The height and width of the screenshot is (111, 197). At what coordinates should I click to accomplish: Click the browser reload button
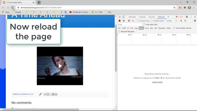point(12,7)
